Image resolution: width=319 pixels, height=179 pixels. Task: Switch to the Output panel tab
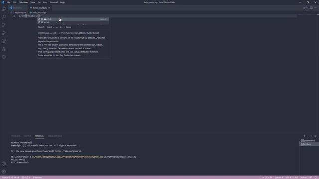pyautogui.click(x=28, y=136)
